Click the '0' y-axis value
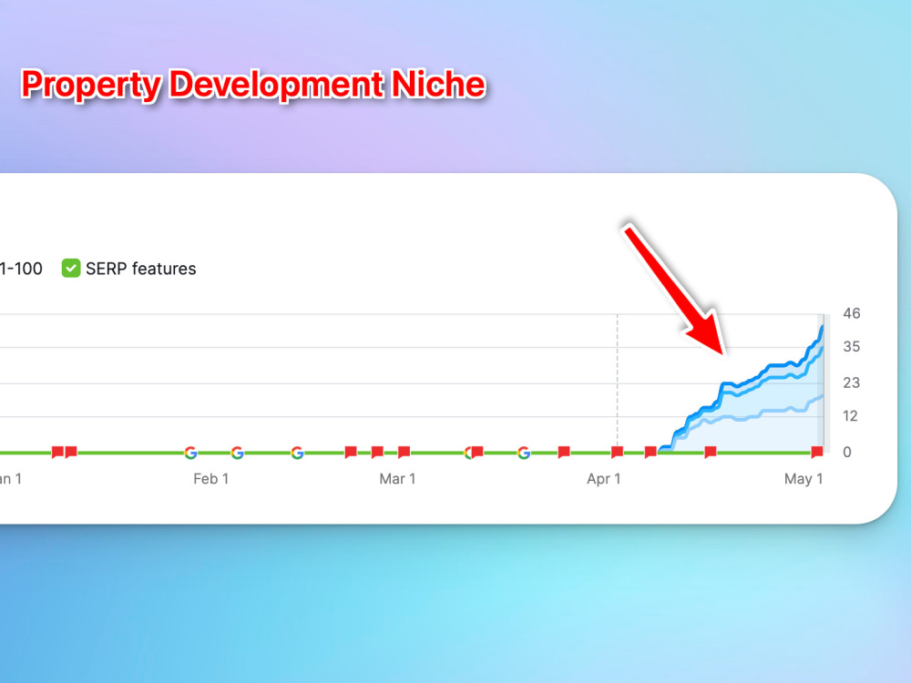Screen dimensions: 911x683 [847, 452]
